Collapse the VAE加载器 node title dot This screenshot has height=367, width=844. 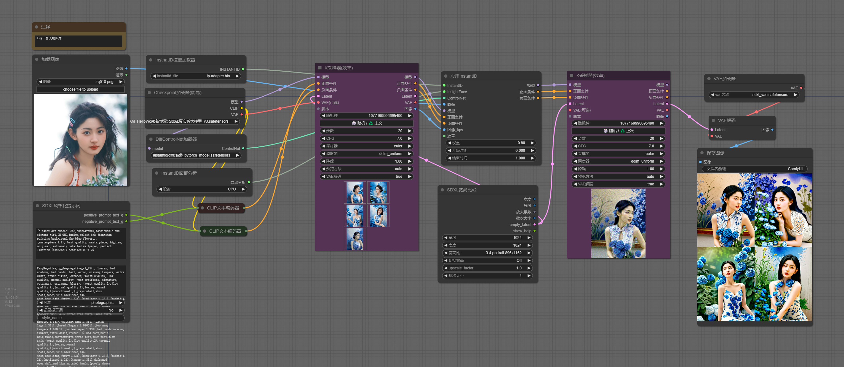[709, 79]
